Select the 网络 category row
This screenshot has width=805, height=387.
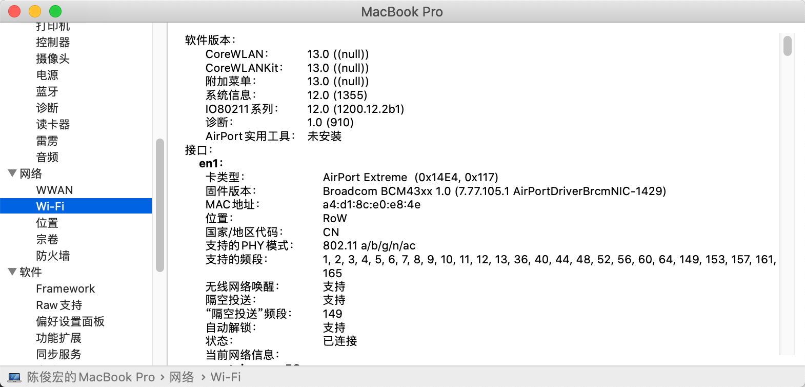pos(76,173)
